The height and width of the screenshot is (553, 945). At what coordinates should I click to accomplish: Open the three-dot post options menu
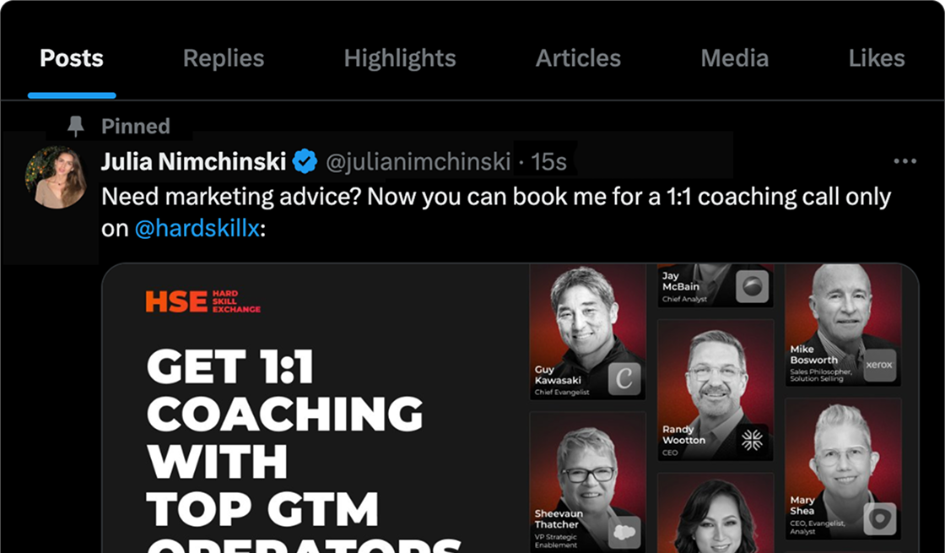(905, 161)
